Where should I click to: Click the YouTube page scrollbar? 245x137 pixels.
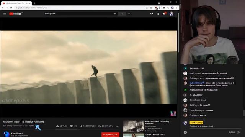[178, 33]
